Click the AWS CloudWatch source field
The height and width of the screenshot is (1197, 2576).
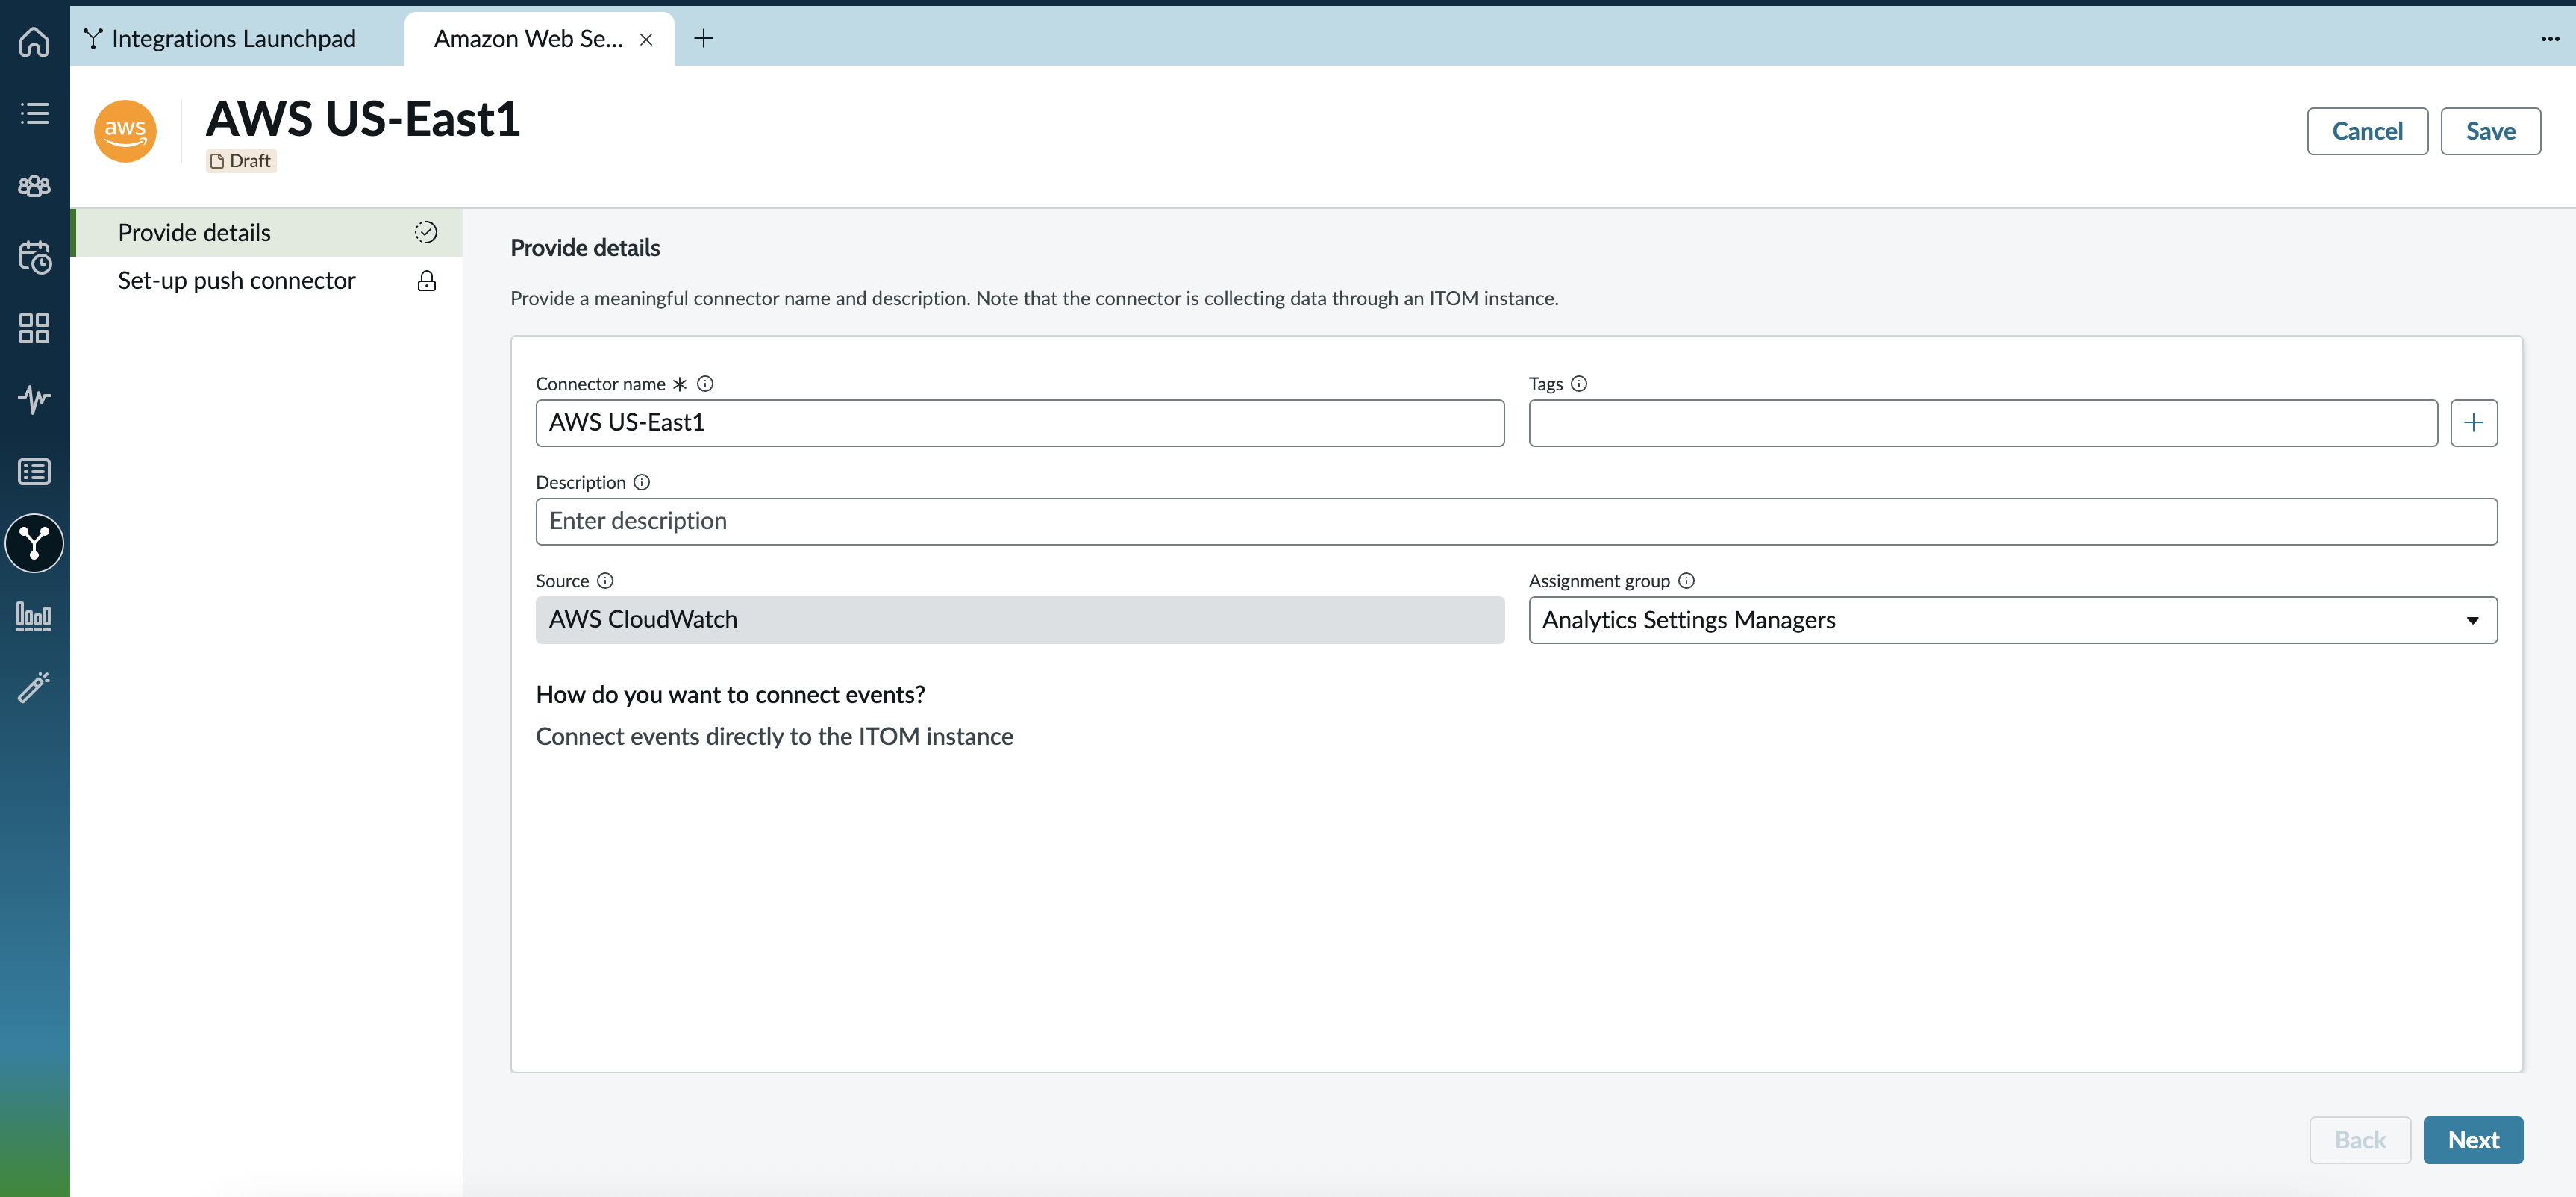(x=1019, y=620)
